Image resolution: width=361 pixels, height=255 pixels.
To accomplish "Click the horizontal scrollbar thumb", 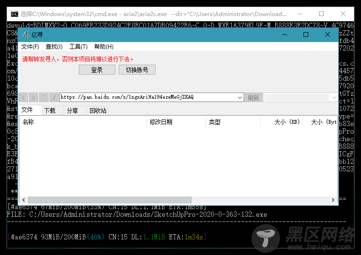I will tap(110, 200).
